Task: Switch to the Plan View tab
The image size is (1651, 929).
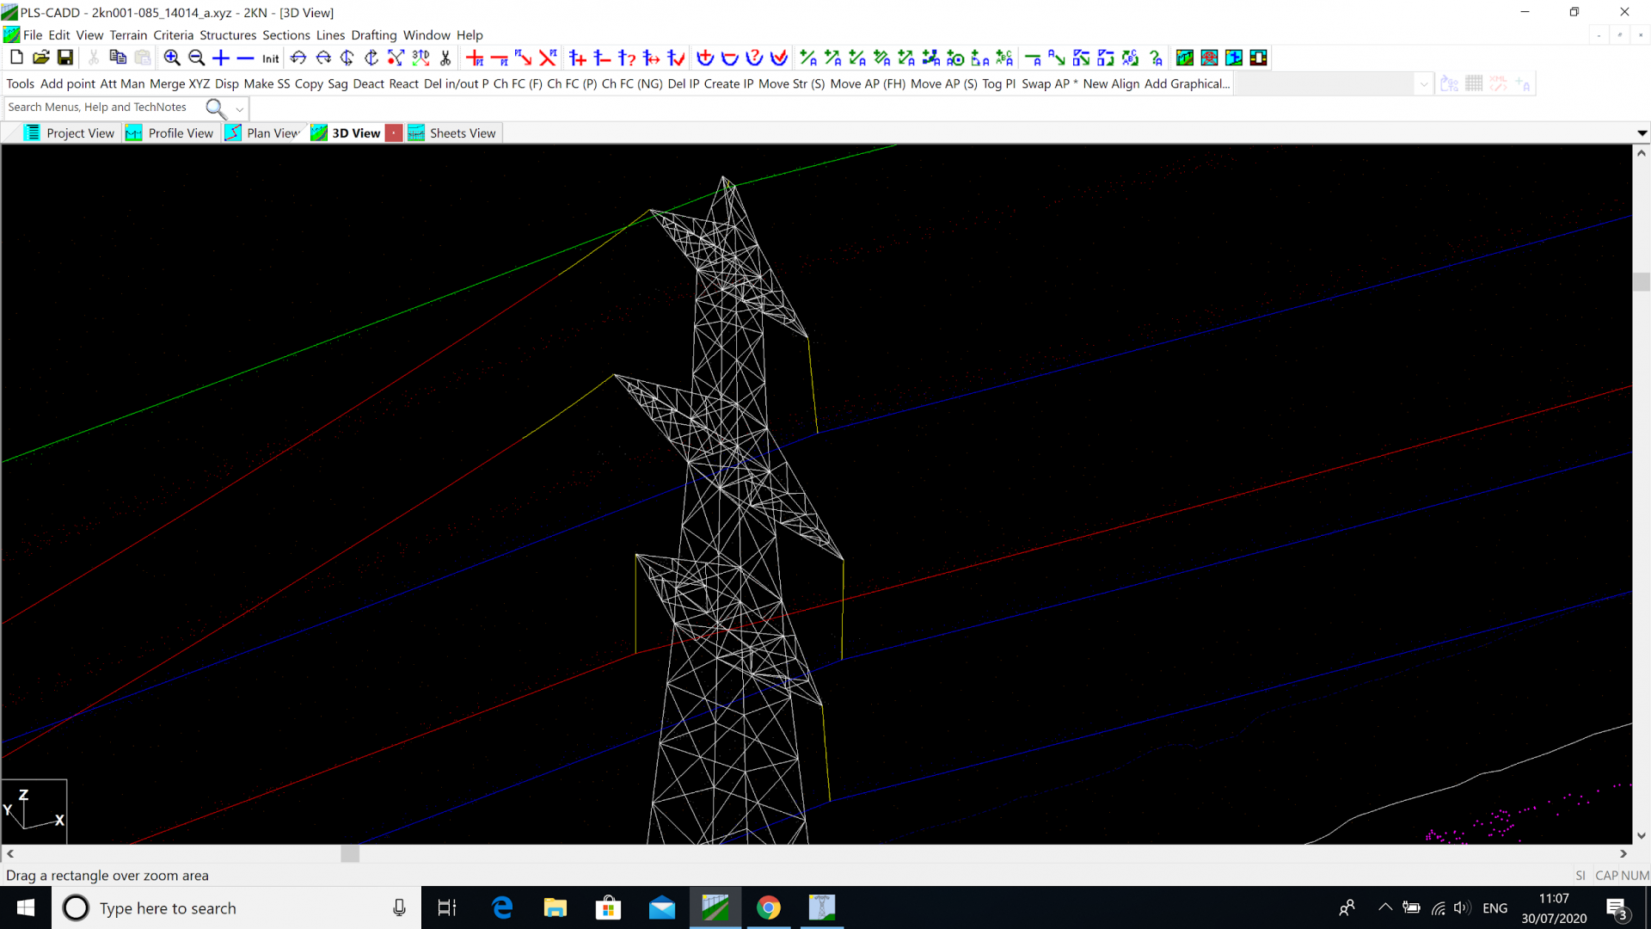Action: (x=263, y=133)
